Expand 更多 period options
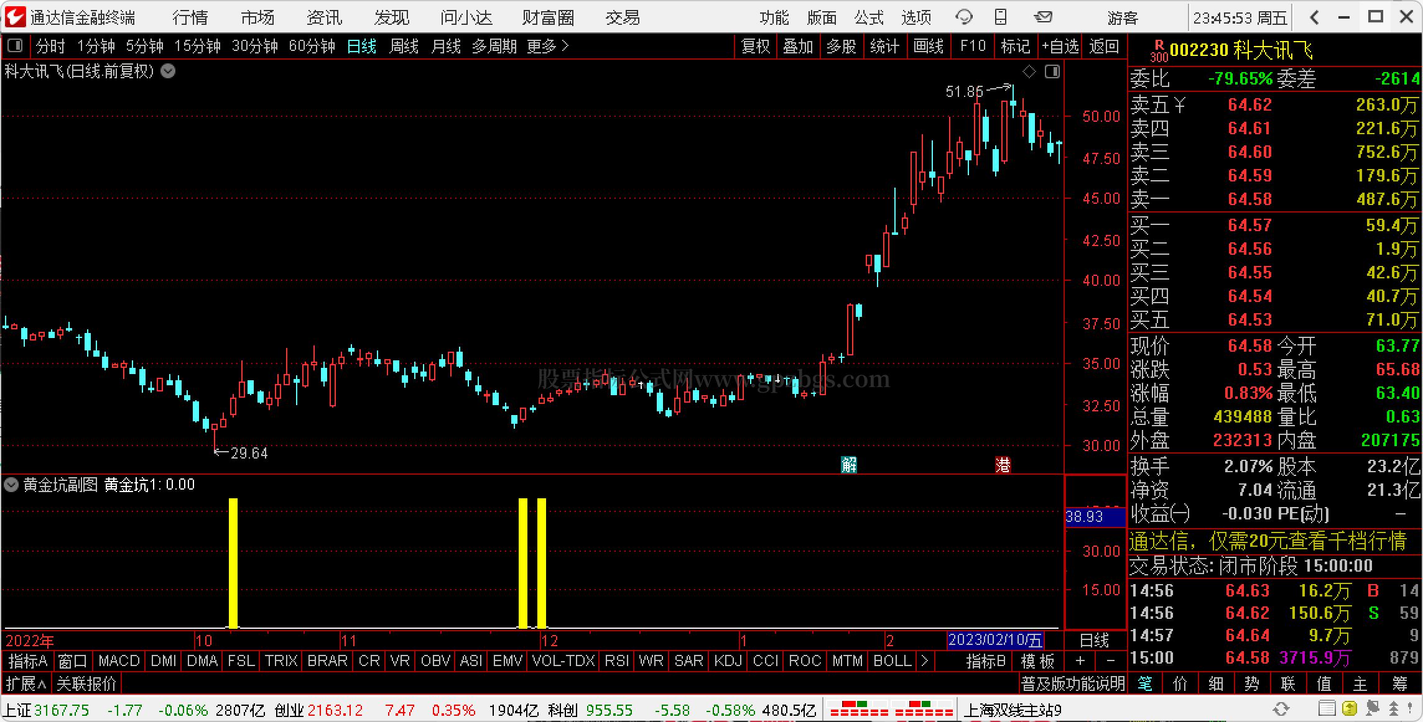 tap(548, 46)
